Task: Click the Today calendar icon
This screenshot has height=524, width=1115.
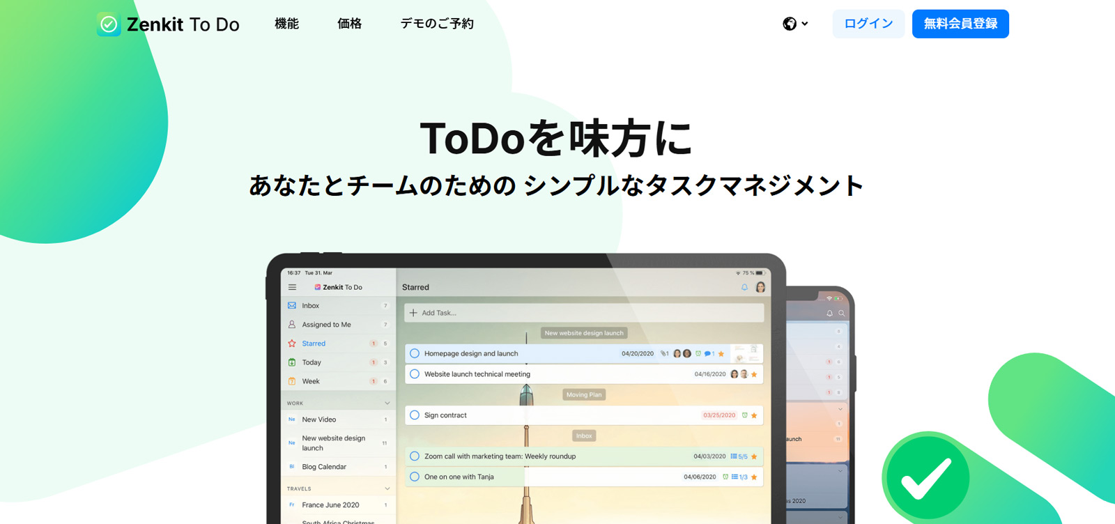Action: click(292, 362)
